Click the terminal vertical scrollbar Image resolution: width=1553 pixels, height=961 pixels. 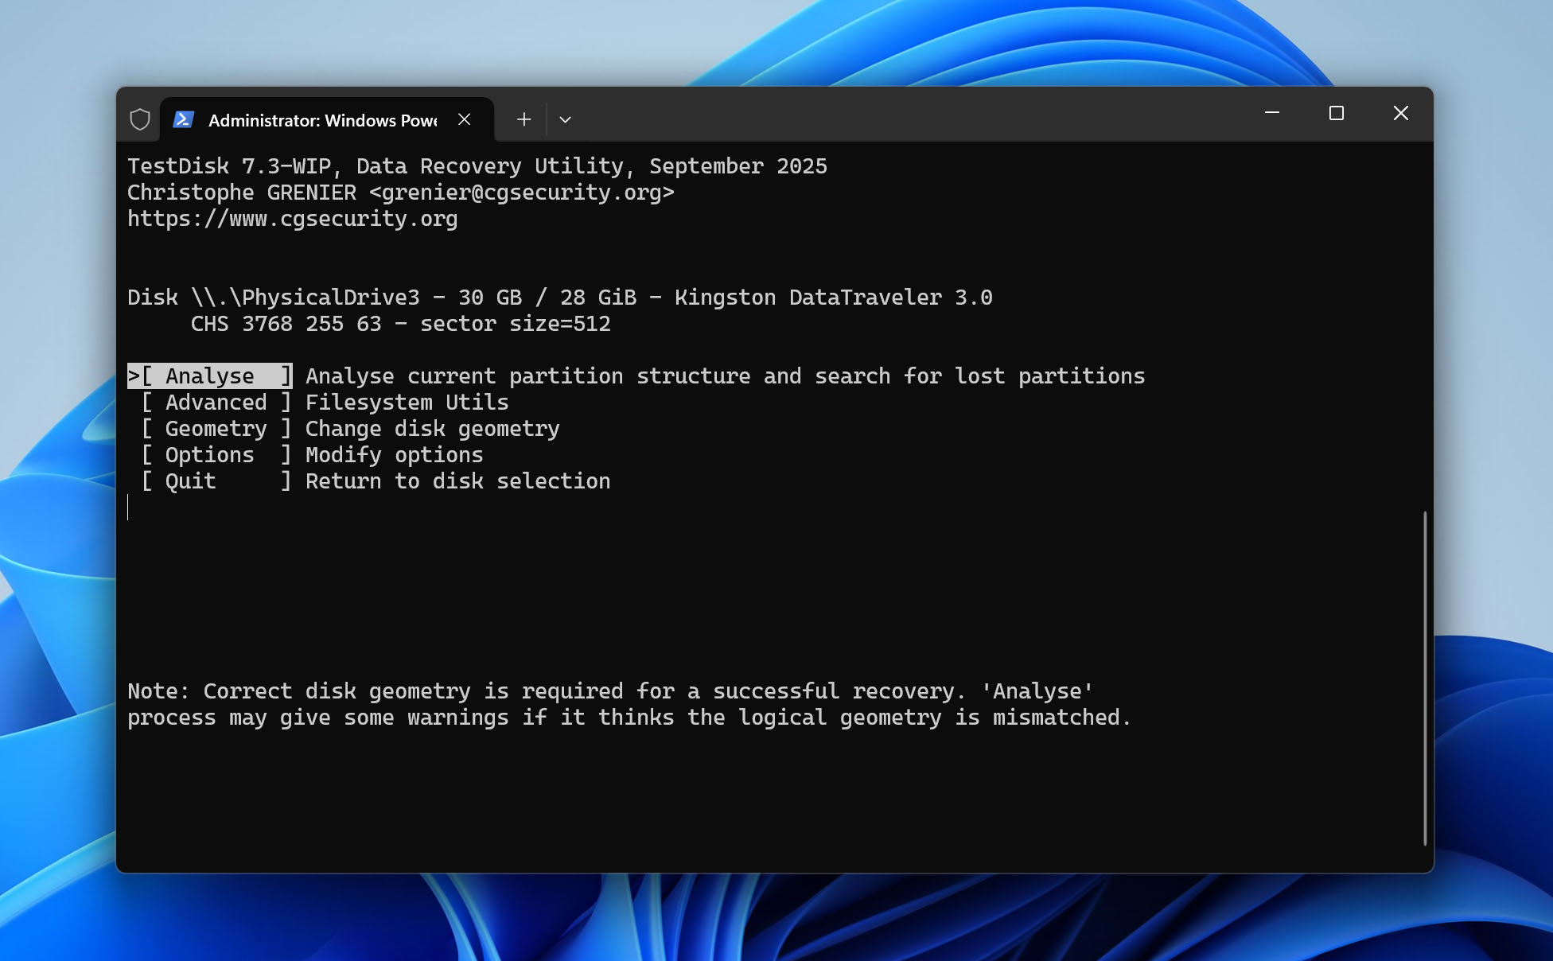(1425, 678)
